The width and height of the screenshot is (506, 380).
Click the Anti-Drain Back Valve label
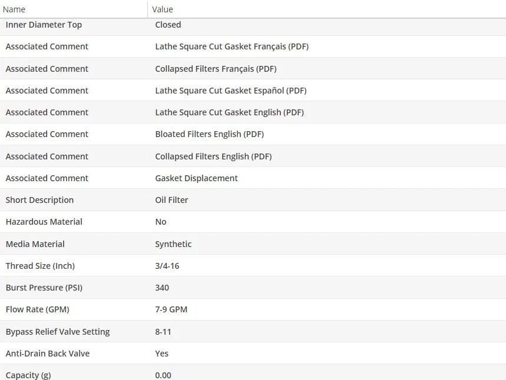pyautogui.click(x=47, y=354)
